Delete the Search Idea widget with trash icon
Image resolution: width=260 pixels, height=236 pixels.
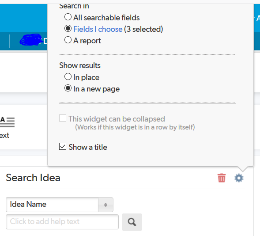[x=222, y=178]
